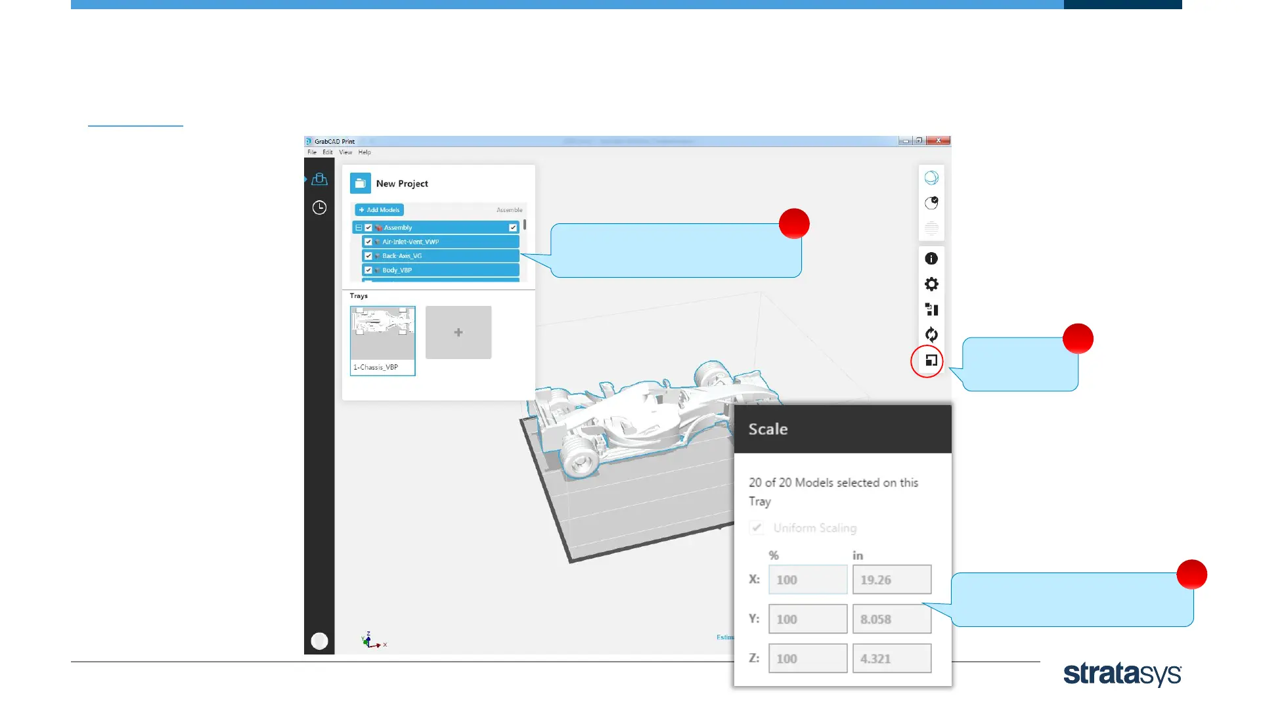Switch to Model view sphere icon
This screenshot has height=709, width=1261.
tap(931, 178)
